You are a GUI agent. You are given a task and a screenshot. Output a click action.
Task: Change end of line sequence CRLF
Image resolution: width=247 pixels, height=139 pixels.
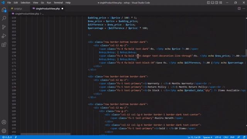point(226,137)
